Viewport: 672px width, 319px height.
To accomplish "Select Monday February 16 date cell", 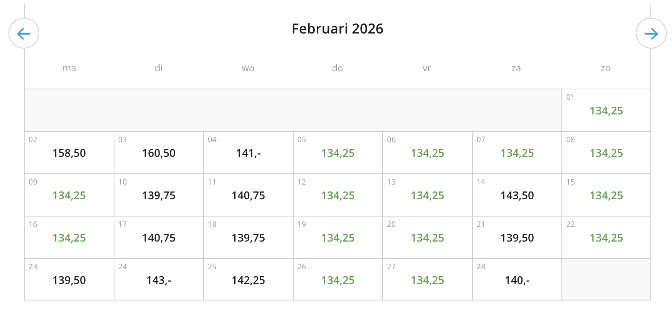I will [x=69, y=238].
